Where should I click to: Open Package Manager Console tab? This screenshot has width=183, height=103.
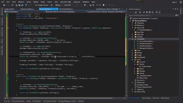(67, 101)
